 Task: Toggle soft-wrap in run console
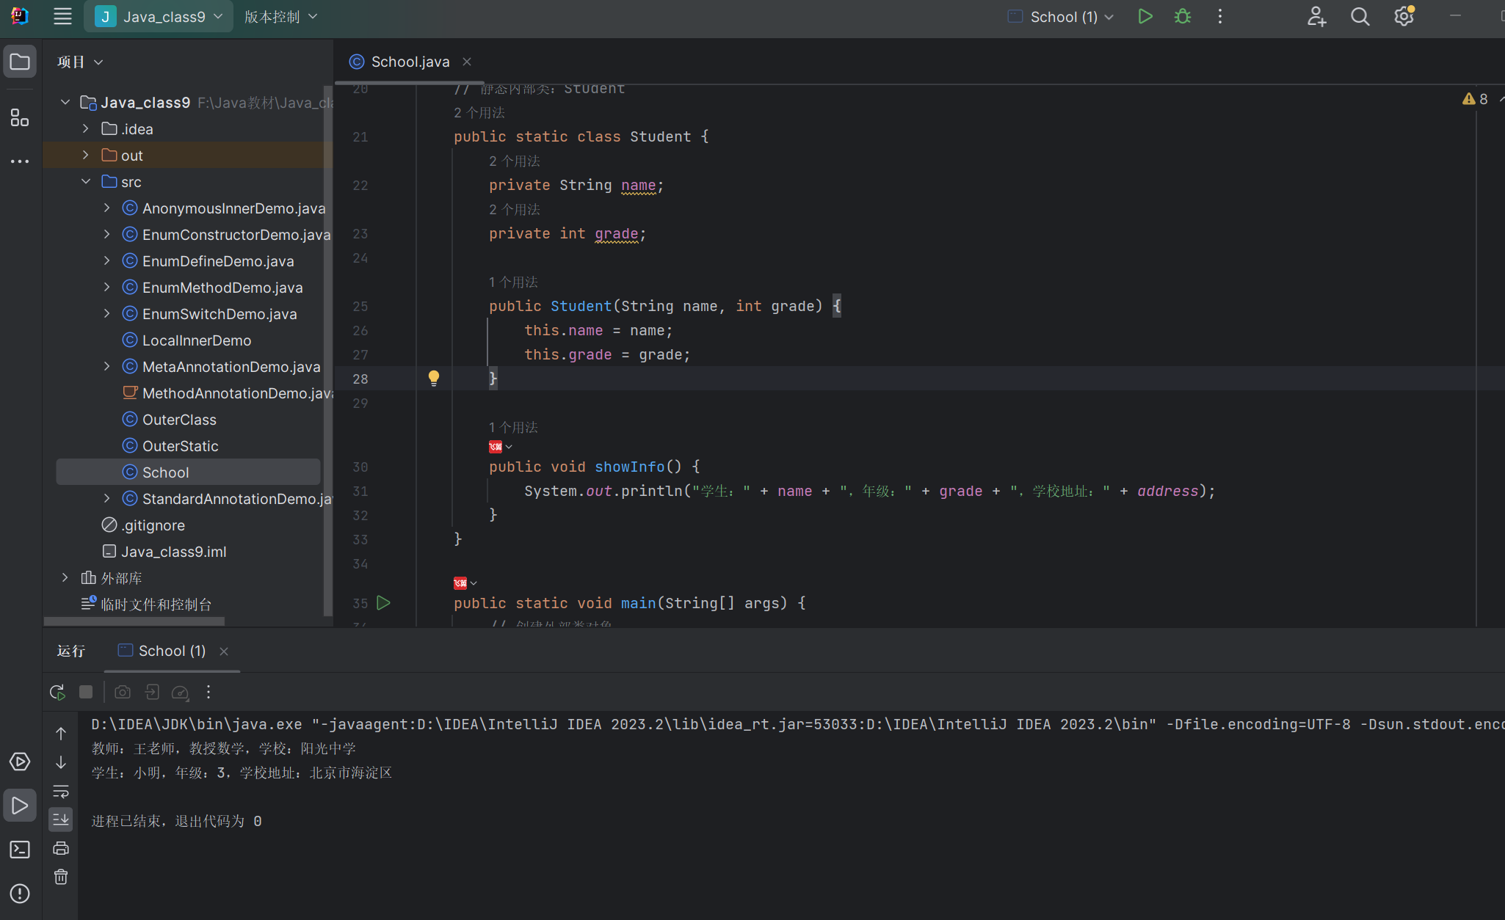[61, 791]
